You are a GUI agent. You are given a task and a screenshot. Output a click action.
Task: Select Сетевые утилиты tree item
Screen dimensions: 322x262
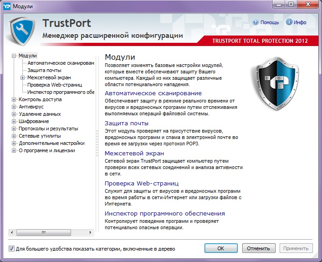click(x=40, y=136)
